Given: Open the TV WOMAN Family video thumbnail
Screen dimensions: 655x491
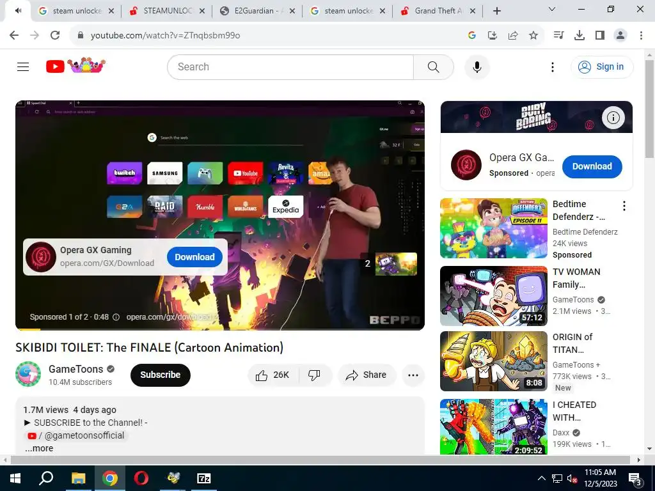Looking at the screenshot, I should coord(493,296).
